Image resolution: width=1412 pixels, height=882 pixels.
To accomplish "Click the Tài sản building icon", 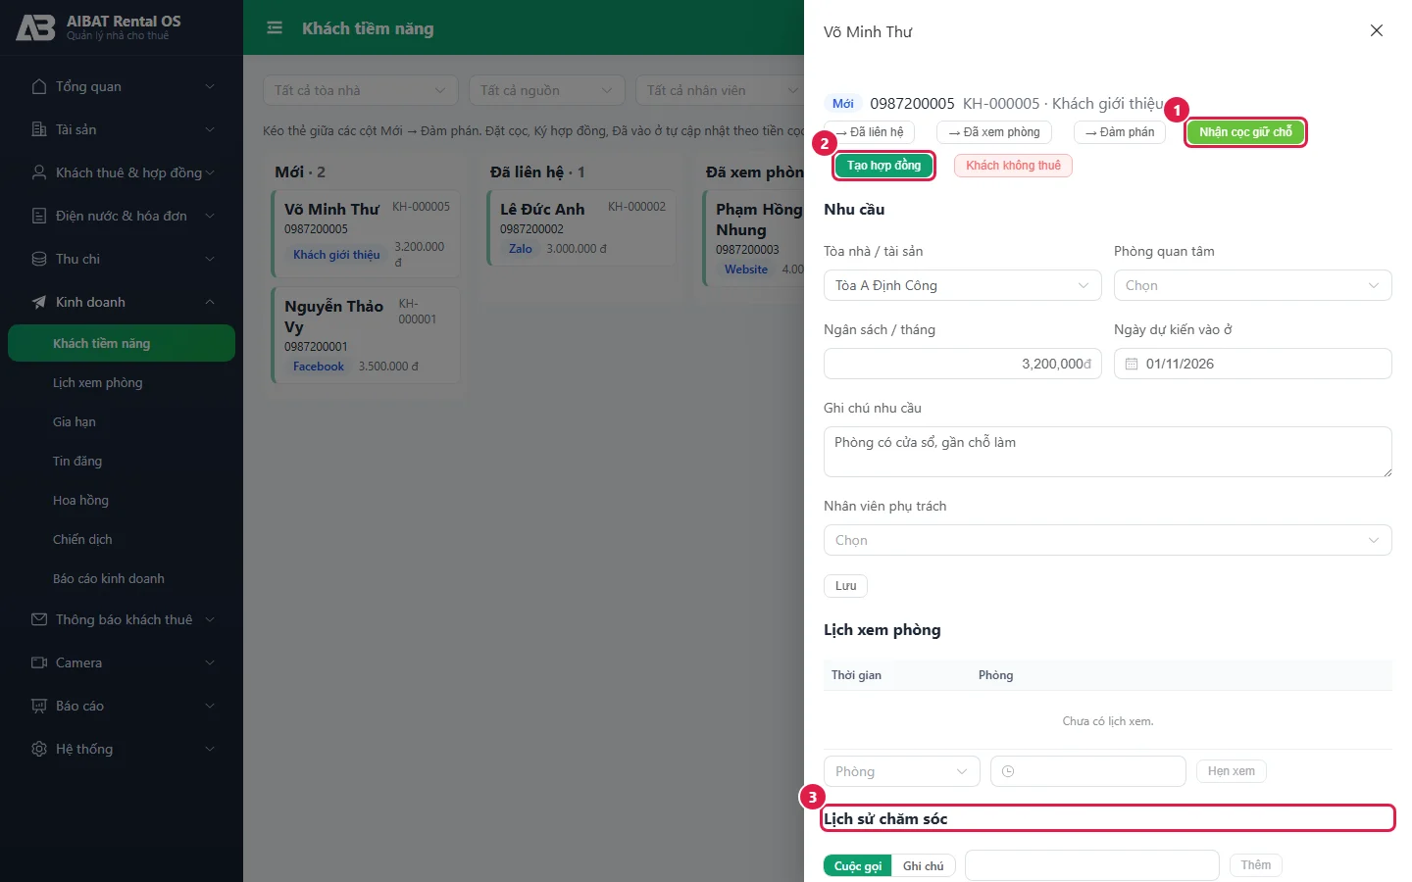I will (x=39, y=129).
